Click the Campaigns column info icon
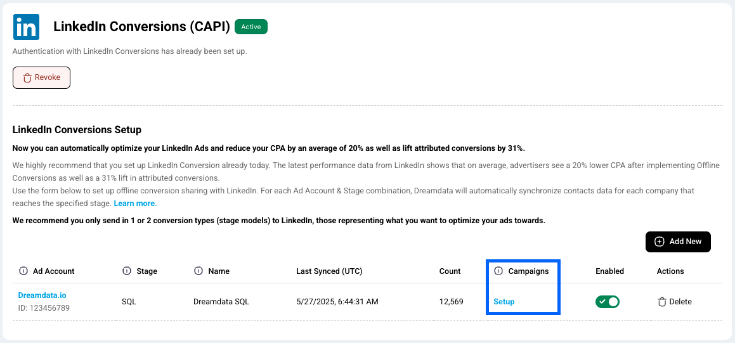 tap(498, 271)
